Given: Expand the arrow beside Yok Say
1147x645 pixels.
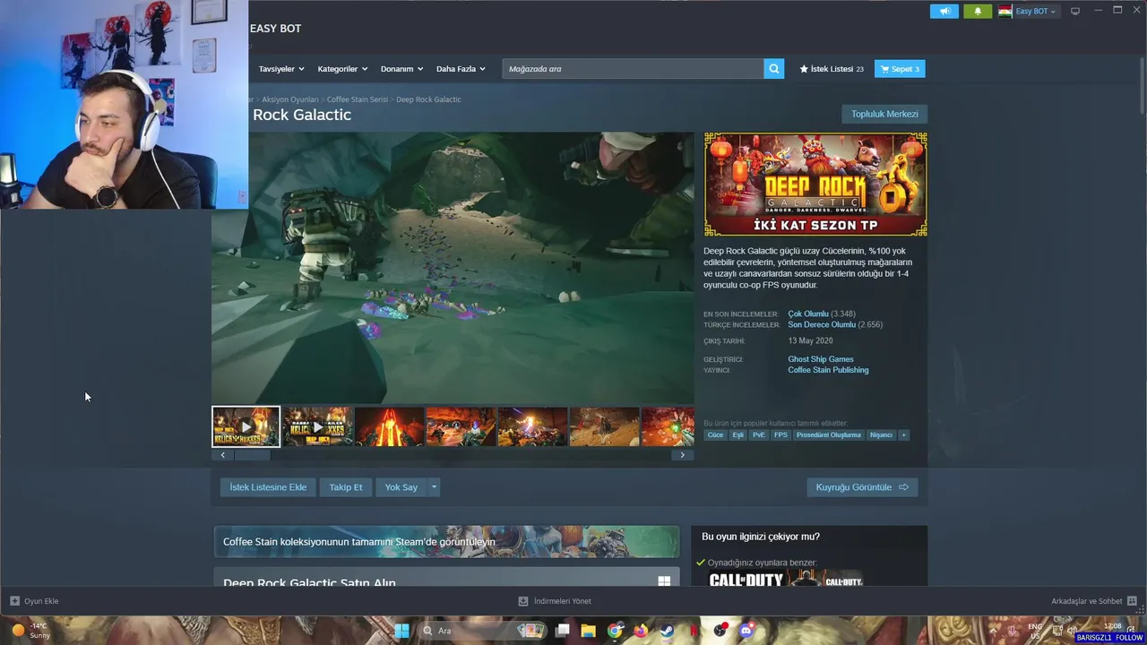Looking at the screenshot, I should tap(434, 487).
